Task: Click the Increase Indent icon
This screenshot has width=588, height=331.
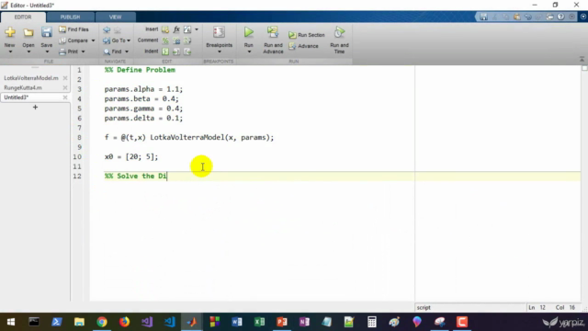Action: (176, 51)
